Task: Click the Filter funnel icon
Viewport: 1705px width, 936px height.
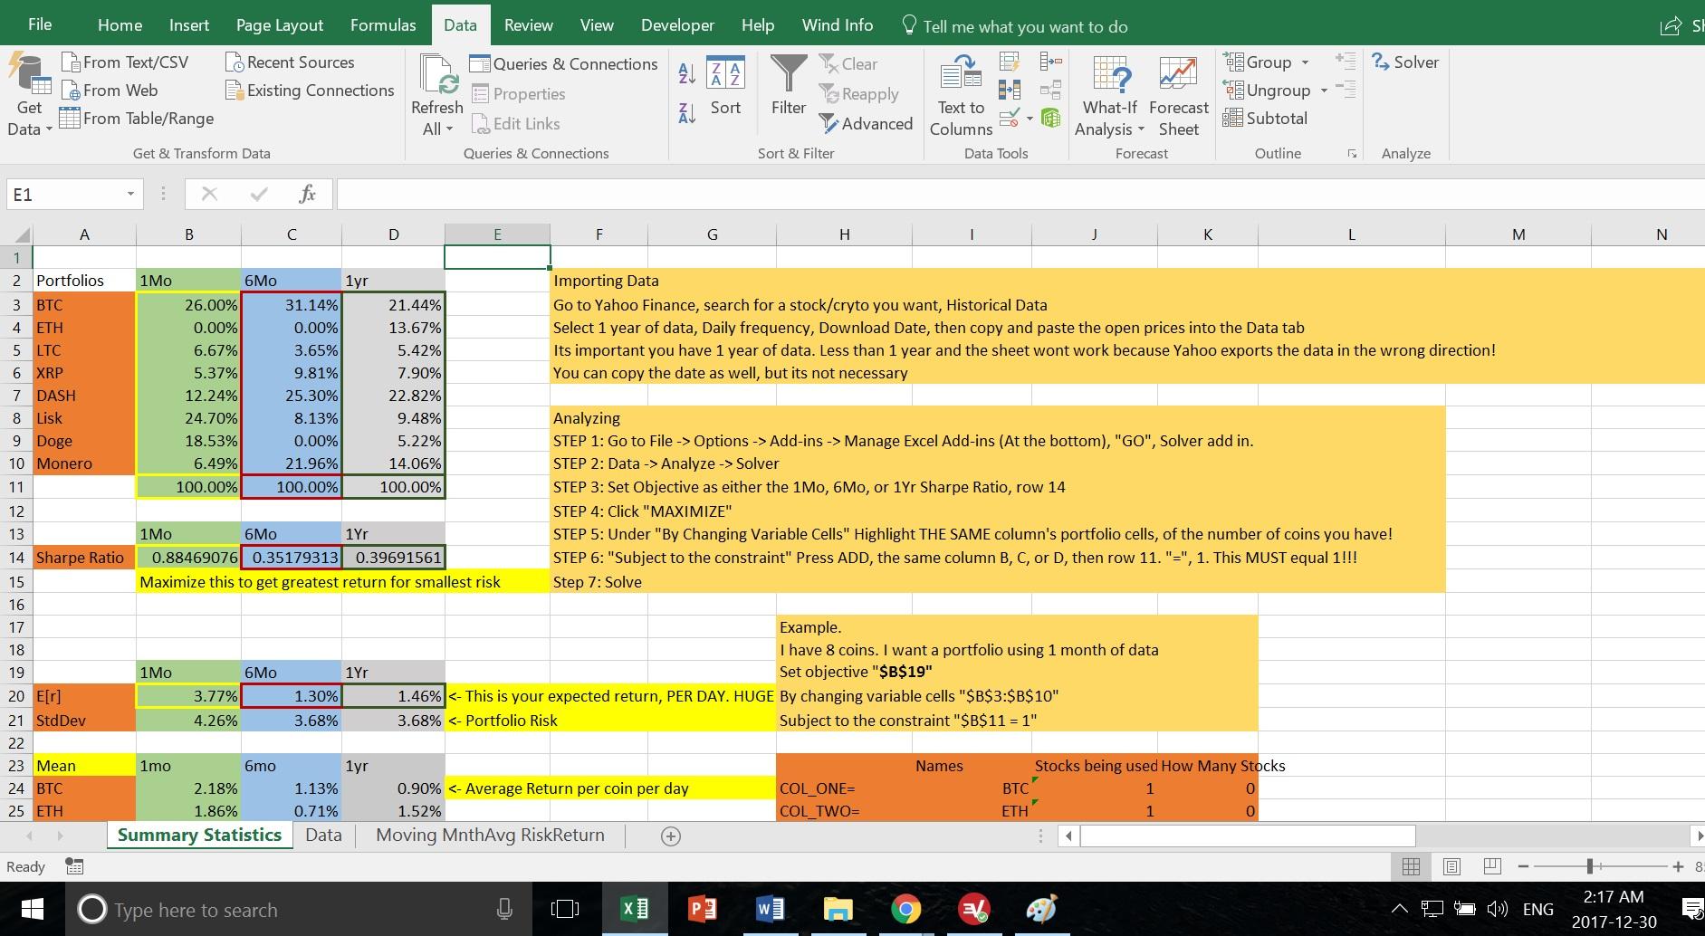Action: point(788,74)
